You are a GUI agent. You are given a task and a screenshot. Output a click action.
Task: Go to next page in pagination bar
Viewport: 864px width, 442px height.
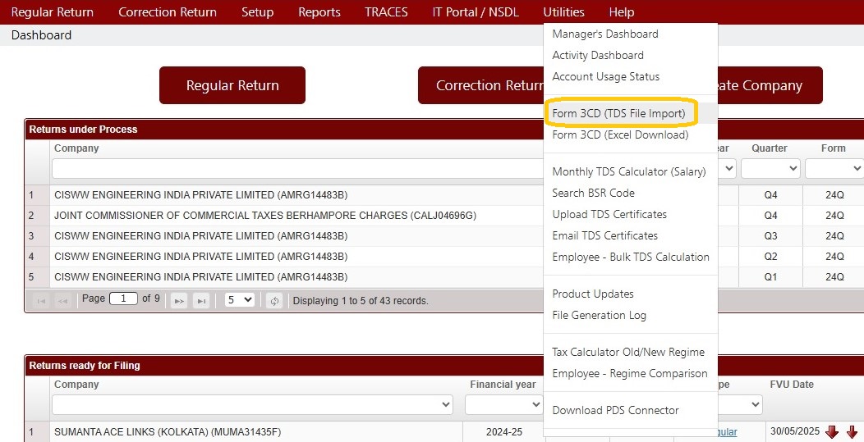[179, 300]
